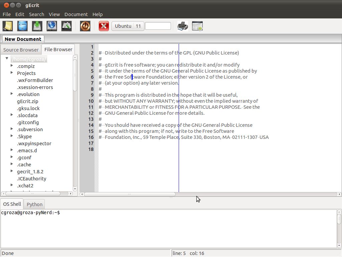Save the document via the green save icon

(37, 26)
